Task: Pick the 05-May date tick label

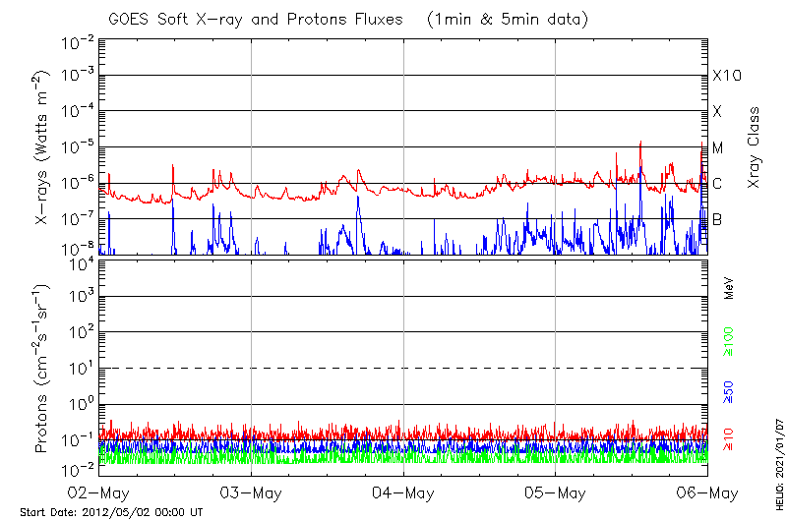Action: click(x=556, y=493)
